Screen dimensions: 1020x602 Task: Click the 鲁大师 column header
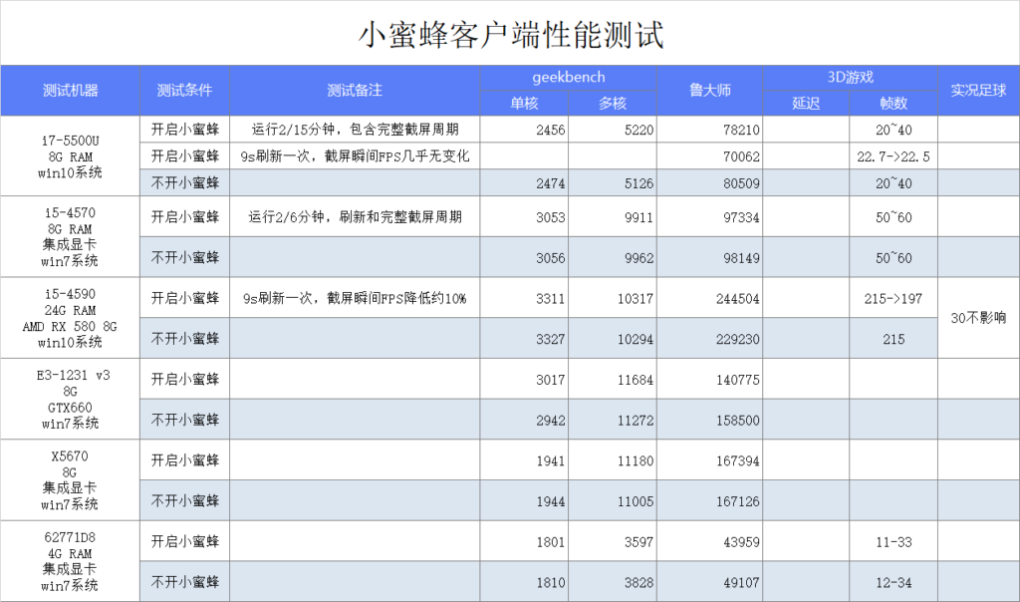coord(709,91)
